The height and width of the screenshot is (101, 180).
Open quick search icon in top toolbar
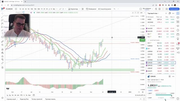(x=156, y=9)
